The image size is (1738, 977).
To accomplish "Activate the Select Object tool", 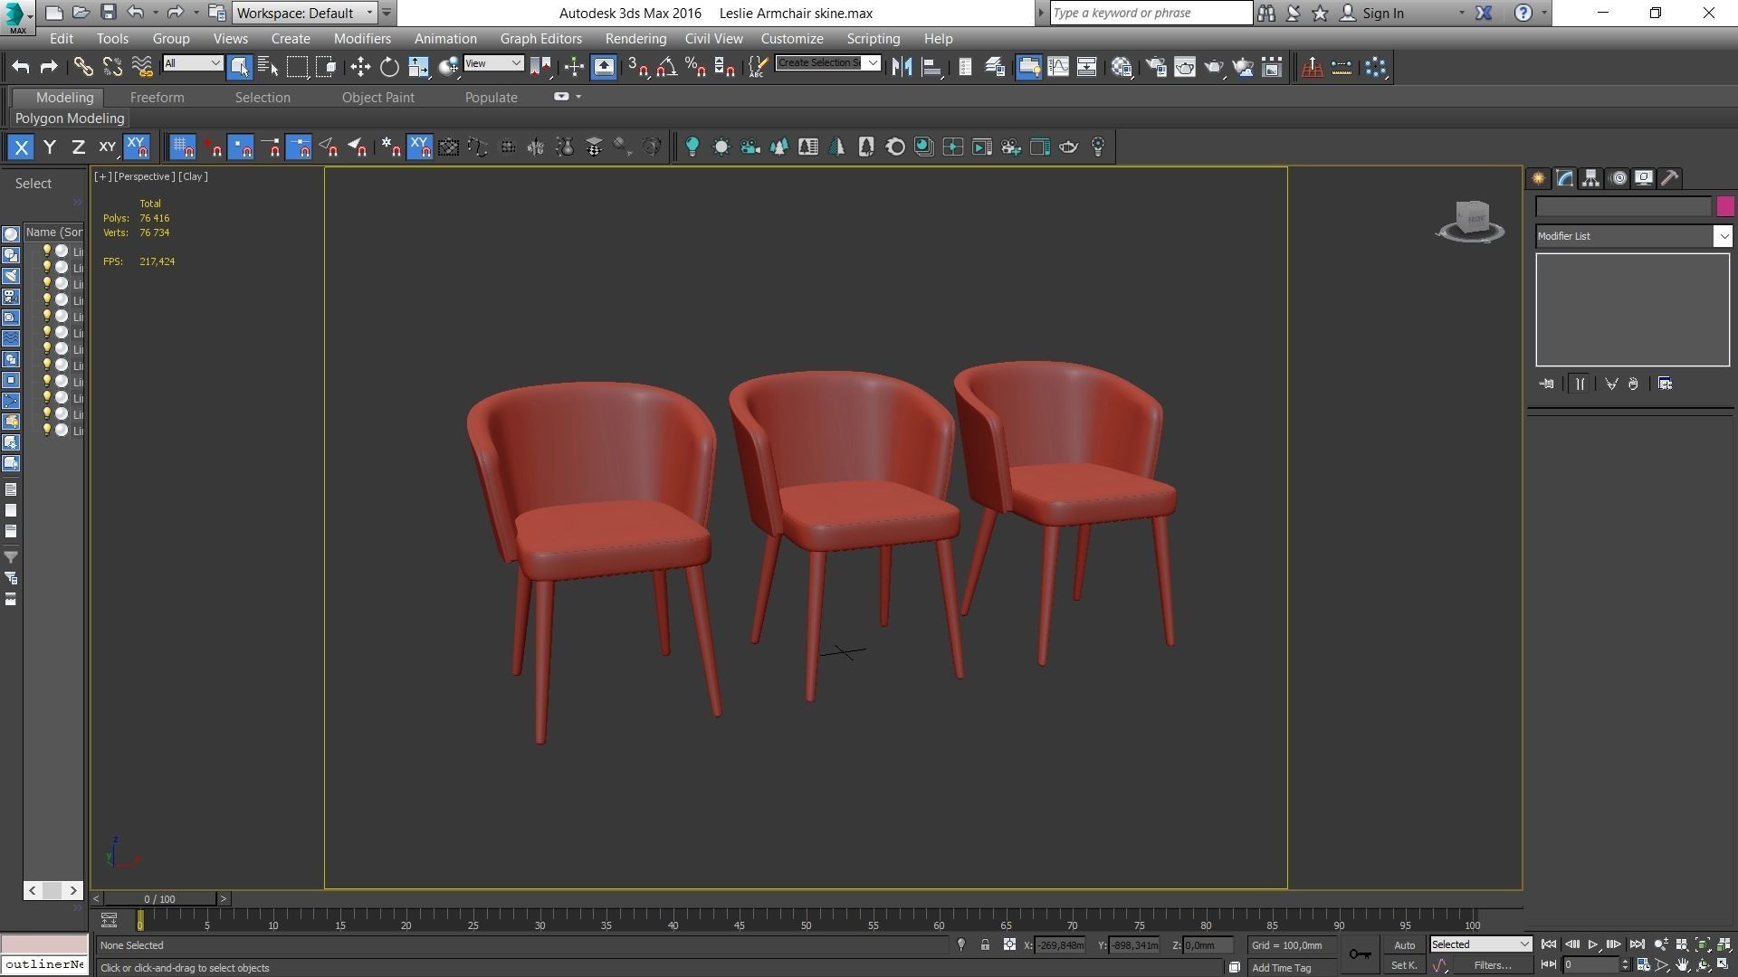I will pyautogui.click(x=239, y=67).
